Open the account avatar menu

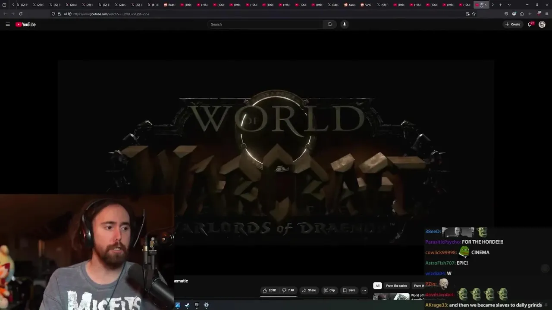(542, 25)
